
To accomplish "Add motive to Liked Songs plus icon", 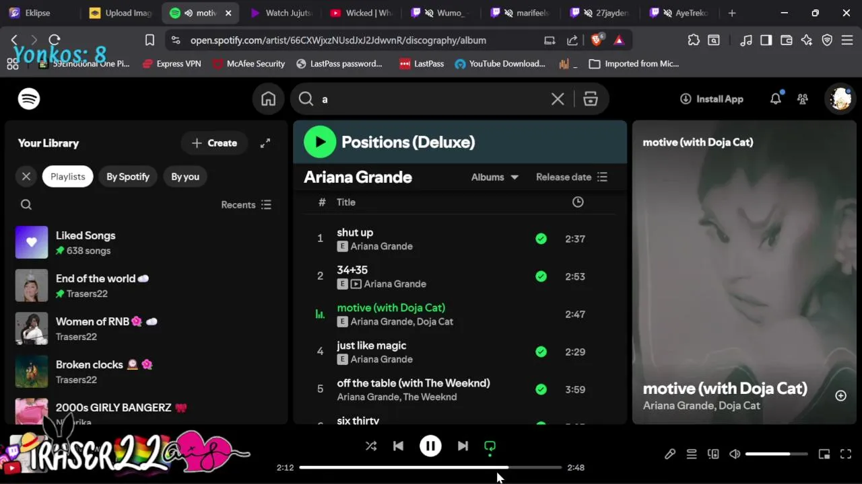I will (840, 396).
